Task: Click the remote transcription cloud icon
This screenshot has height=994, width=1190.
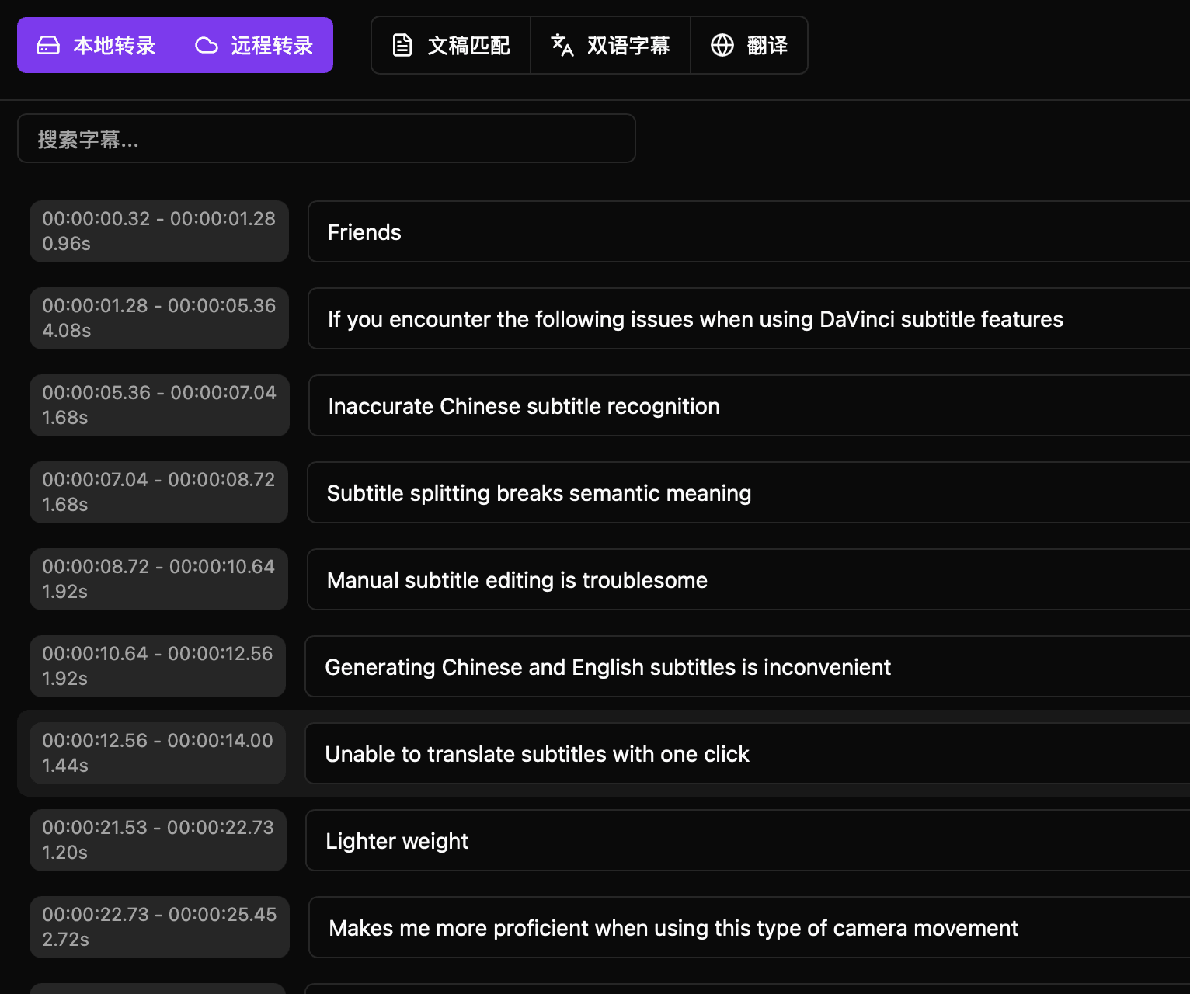Action: coord(207,46)
